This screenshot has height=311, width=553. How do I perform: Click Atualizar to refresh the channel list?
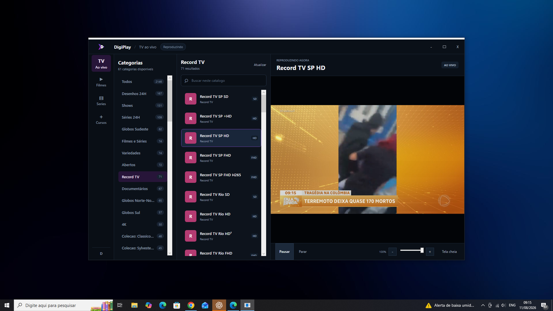coord(260,65)
